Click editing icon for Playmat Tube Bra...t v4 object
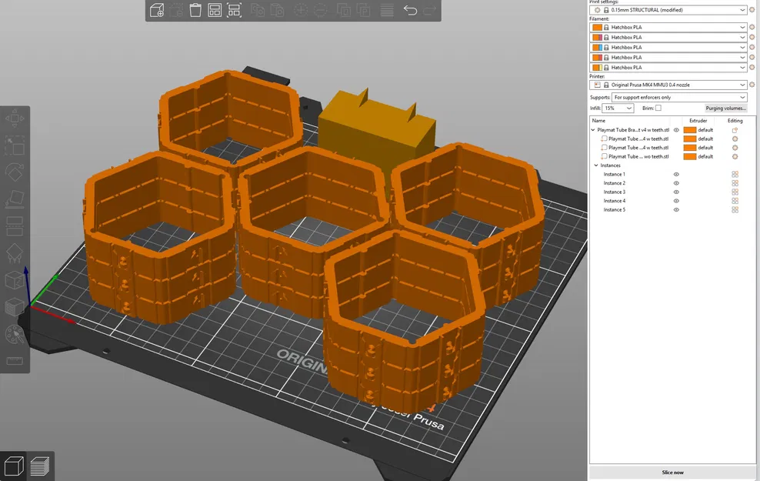The width and height of the screenshot is (760, 481). click(x=735, y=130)
